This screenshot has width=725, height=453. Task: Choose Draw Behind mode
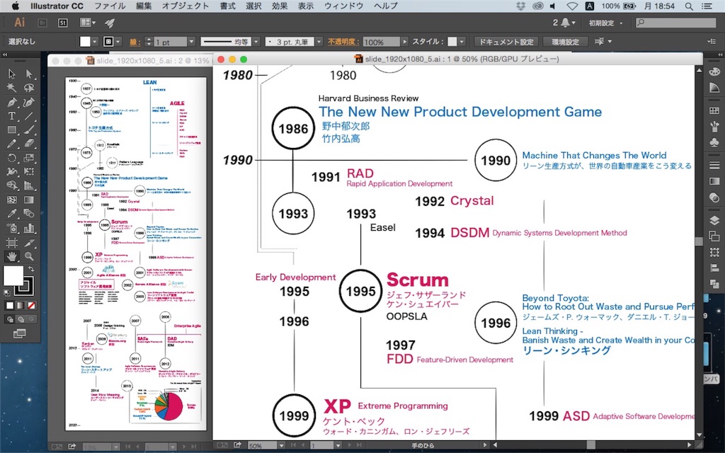click(x=21, y=319)
